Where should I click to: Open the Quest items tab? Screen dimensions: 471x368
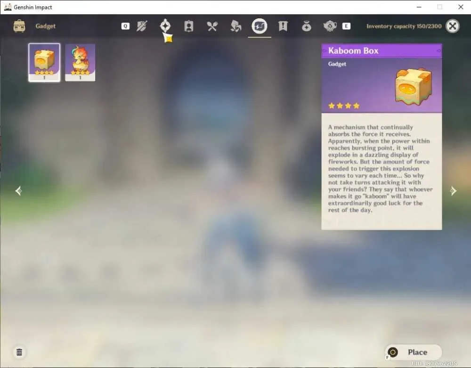coord(283,26)
